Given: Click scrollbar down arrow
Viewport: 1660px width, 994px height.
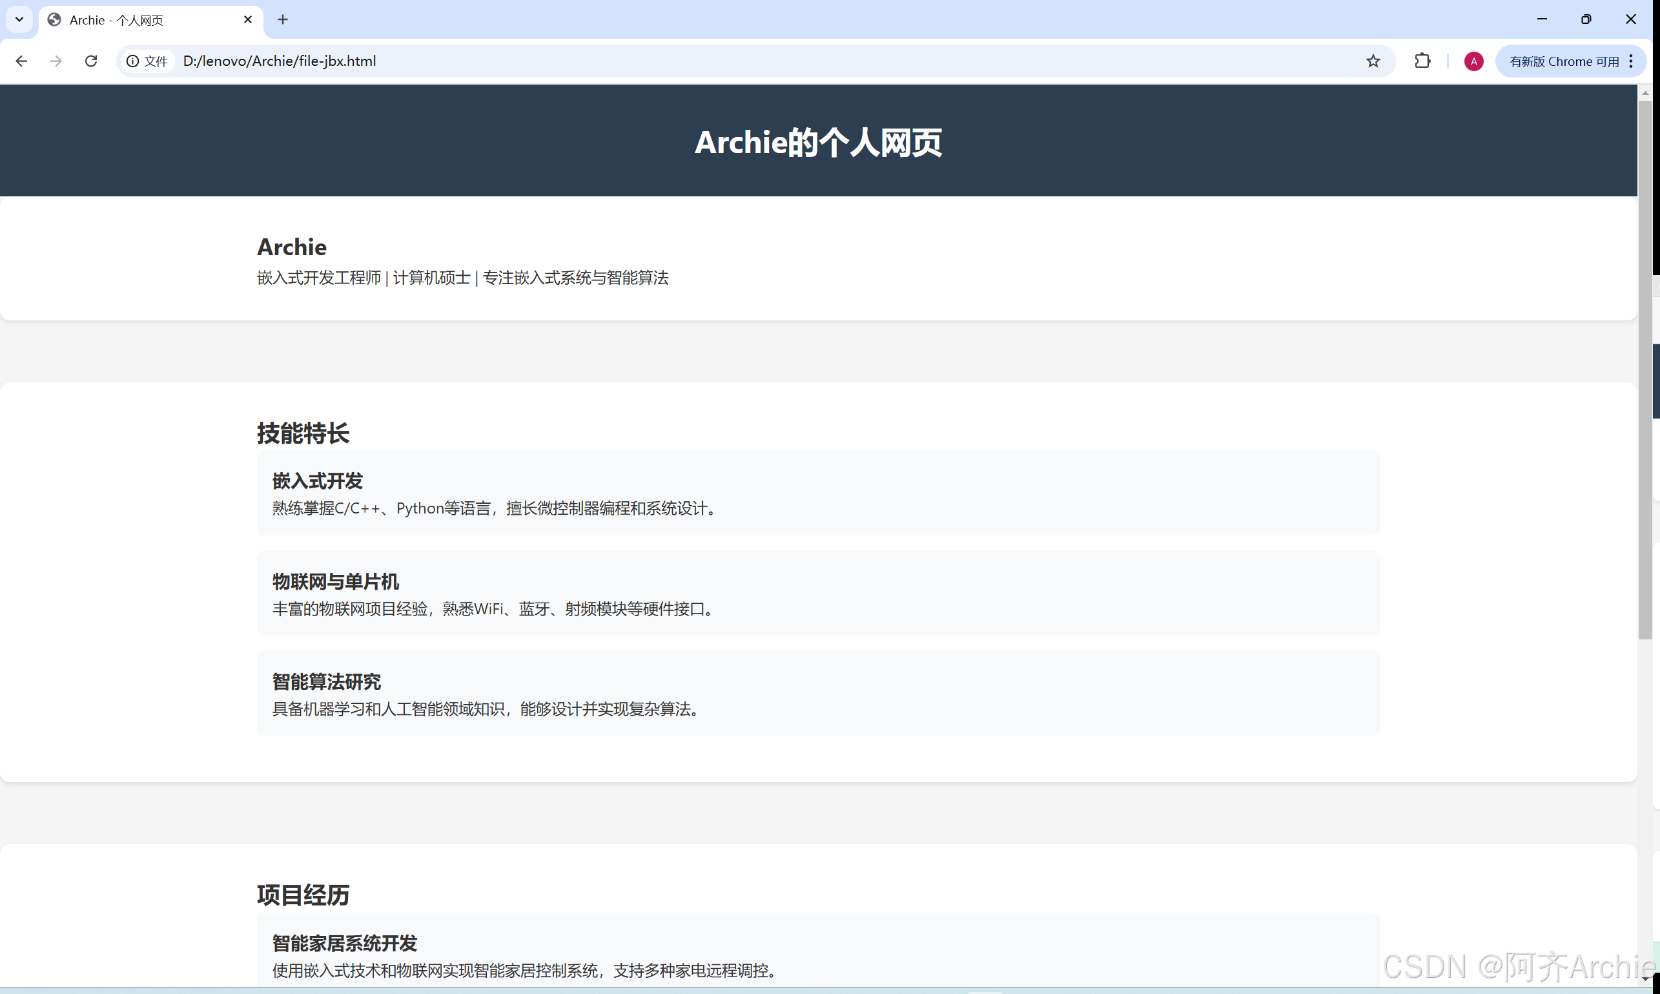Looking at the screenshot, I should point(1645,979).
